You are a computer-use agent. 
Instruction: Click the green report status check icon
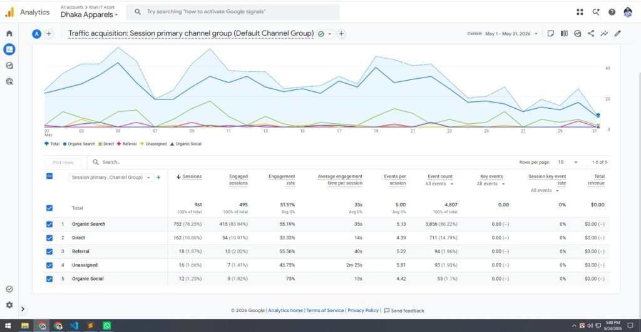coord(321,34)
